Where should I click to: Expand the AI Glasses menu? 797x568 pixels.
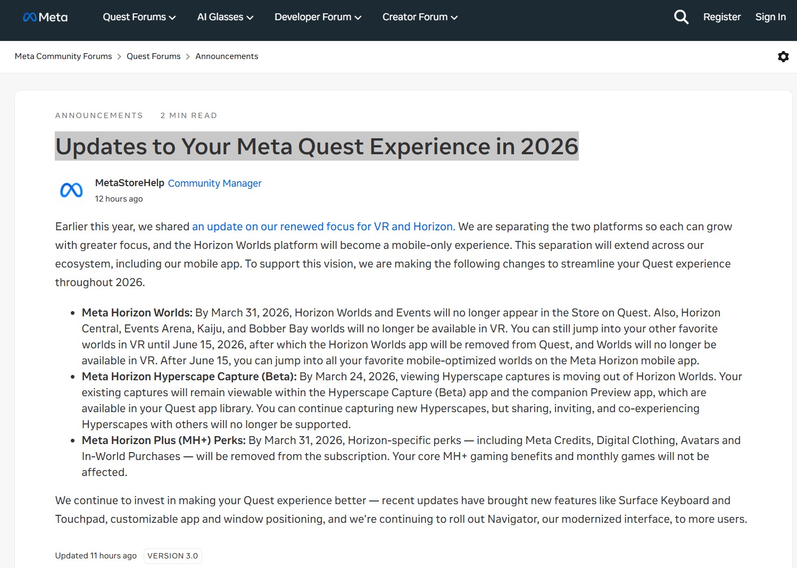pos(225,17)
